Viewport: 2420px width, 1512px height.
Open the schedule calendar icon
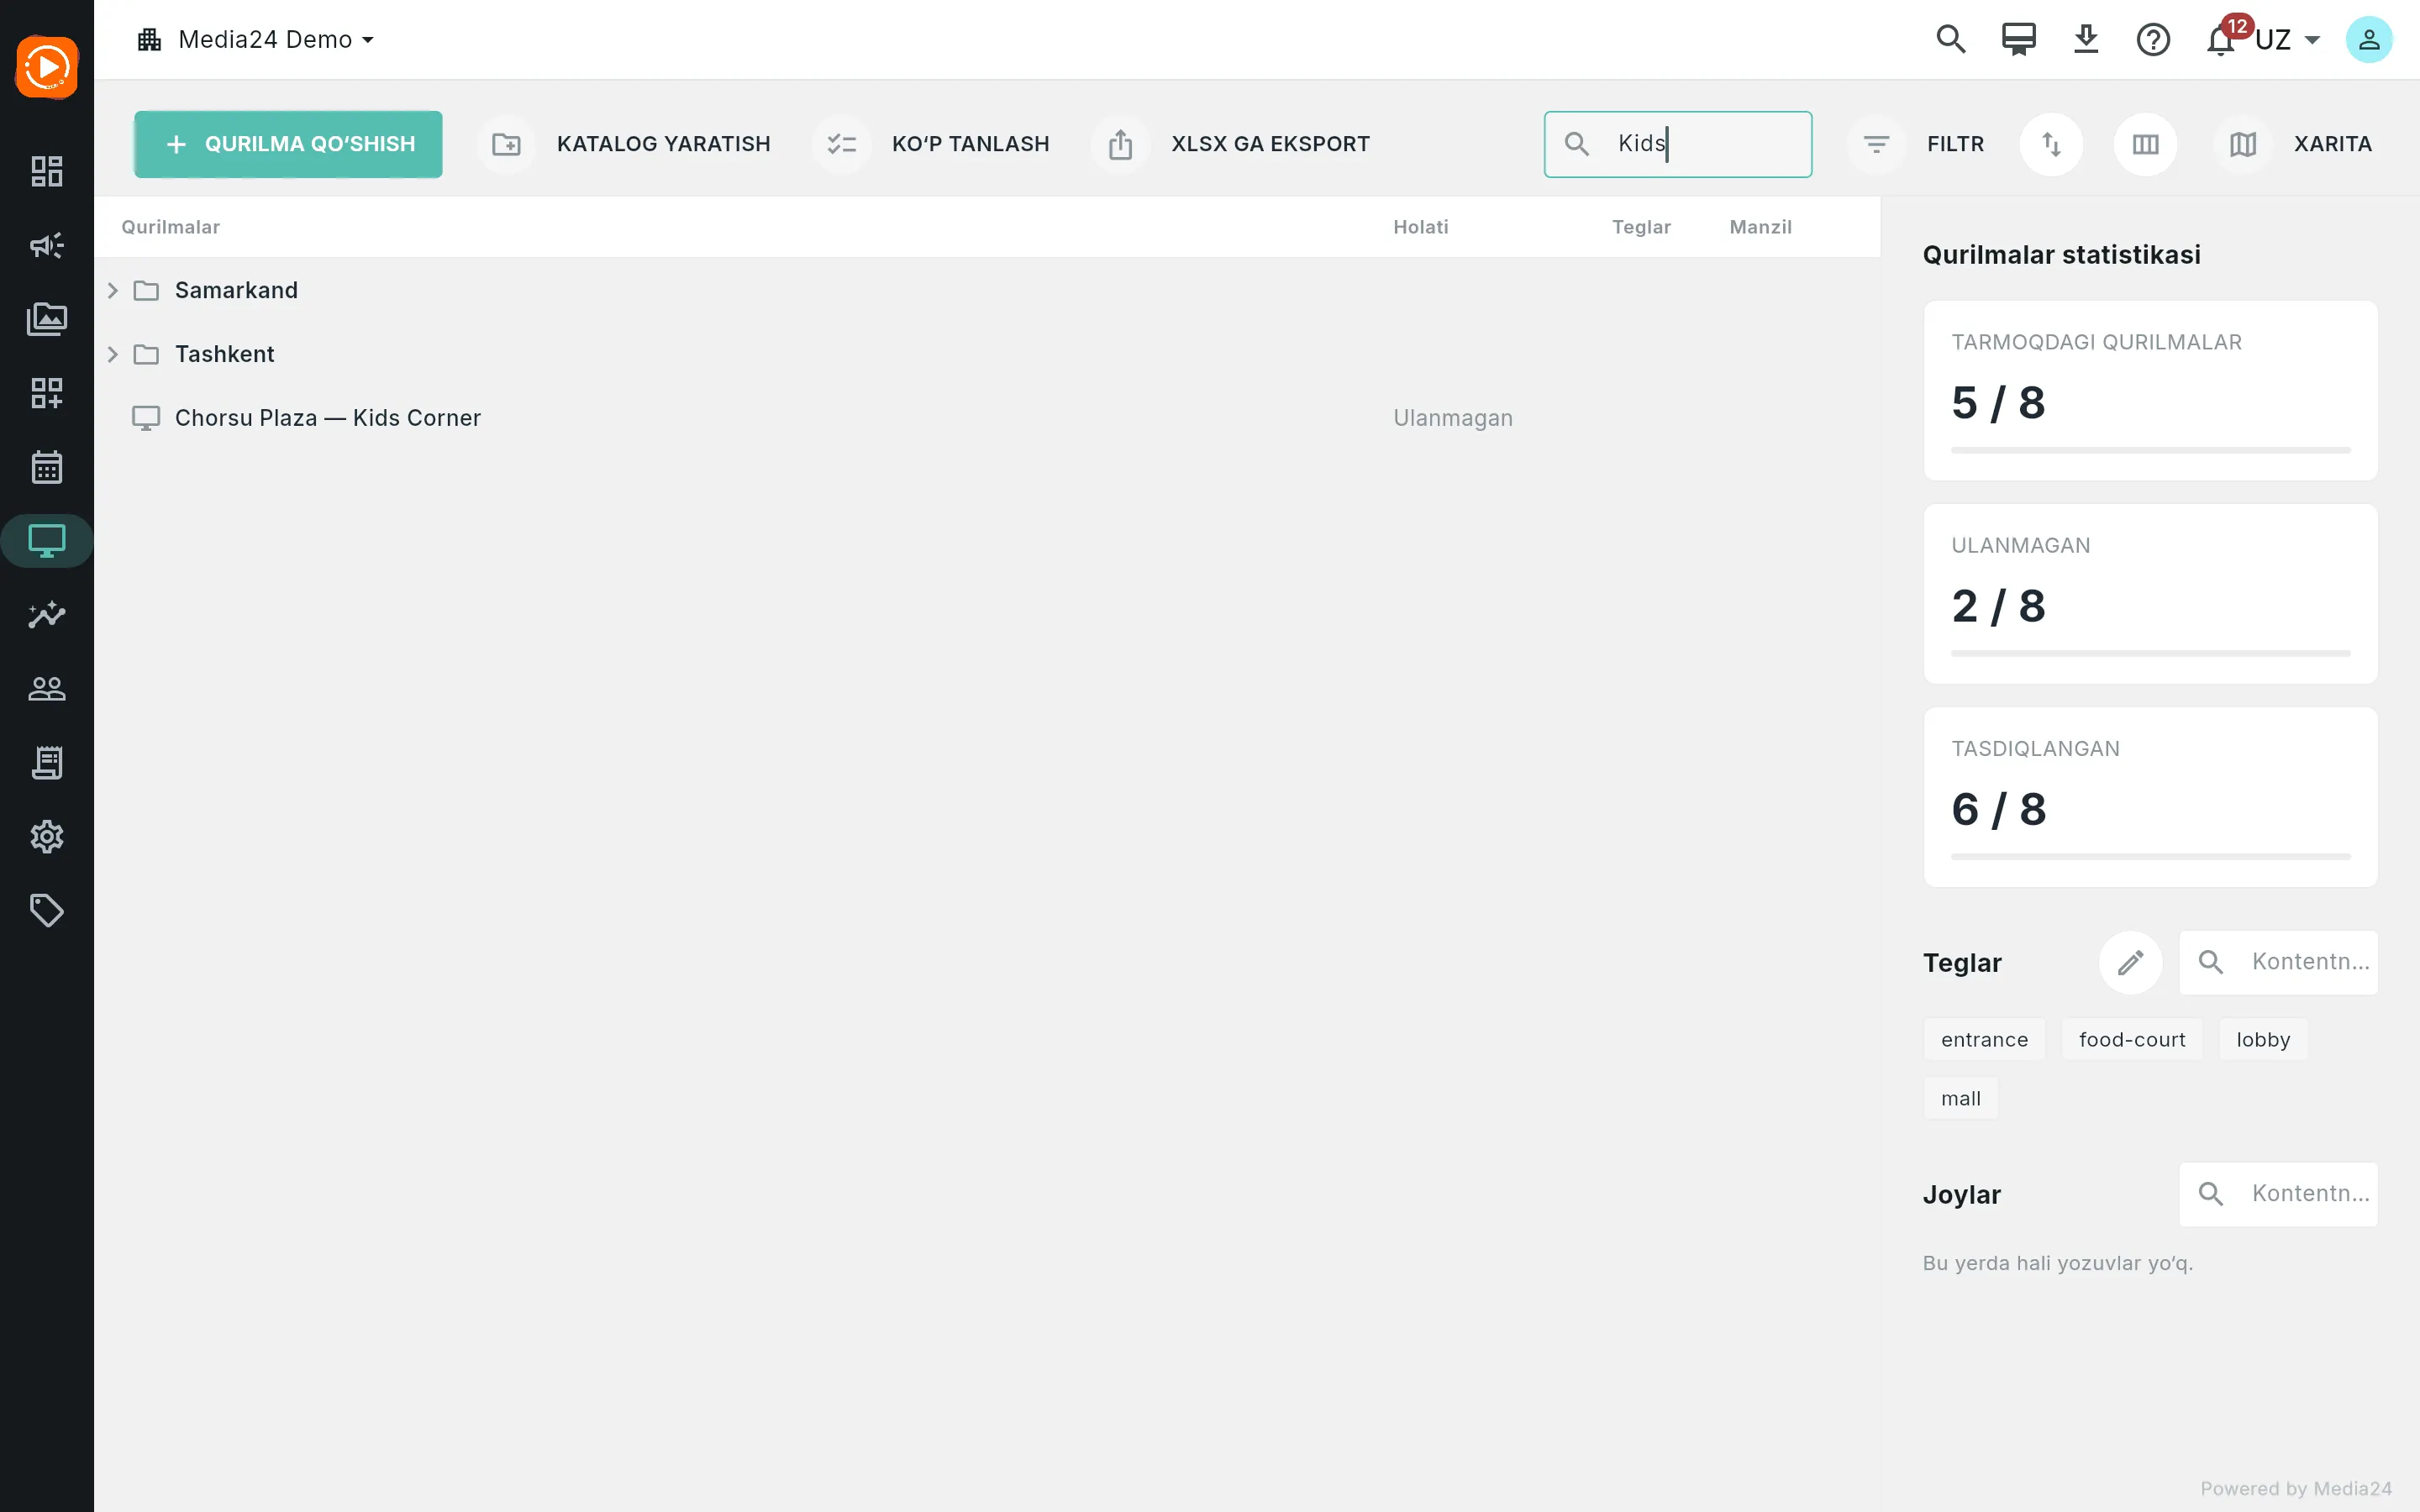coord(47,467)
